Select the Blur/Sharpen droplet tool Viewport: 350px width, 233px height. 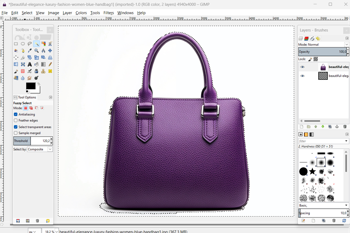click(23, 78)
